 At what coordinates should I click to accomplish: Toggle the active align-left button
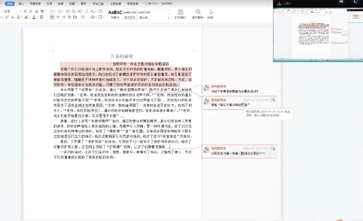click(x=52, y=17)
